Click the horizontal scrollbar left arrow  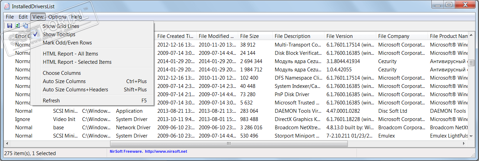point(7,143)
